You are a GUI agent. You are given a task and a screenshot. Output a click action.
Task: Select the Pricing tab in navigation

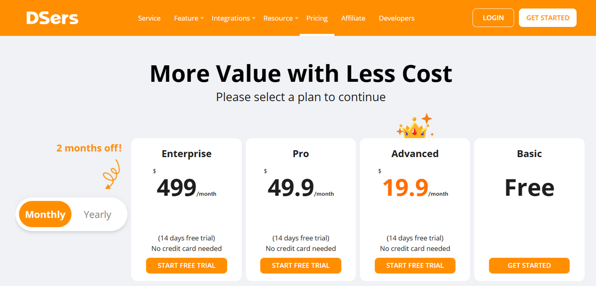coord(317,18)
